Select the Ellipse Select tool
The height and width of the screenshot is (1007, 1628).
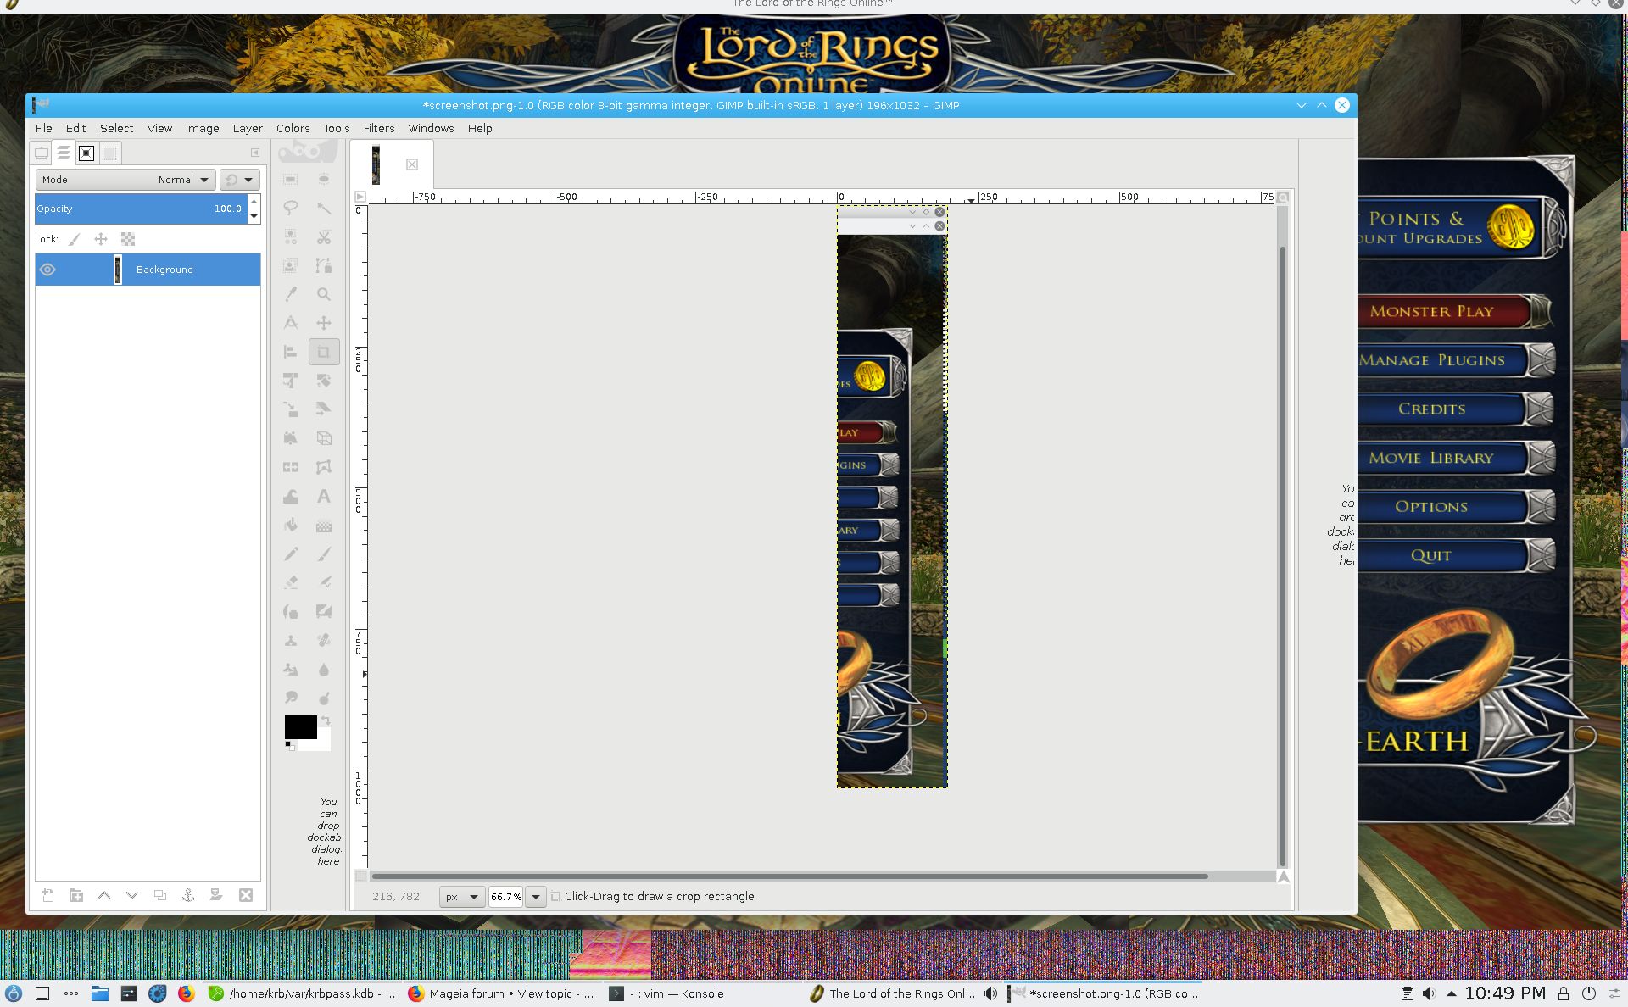[323, 179]
